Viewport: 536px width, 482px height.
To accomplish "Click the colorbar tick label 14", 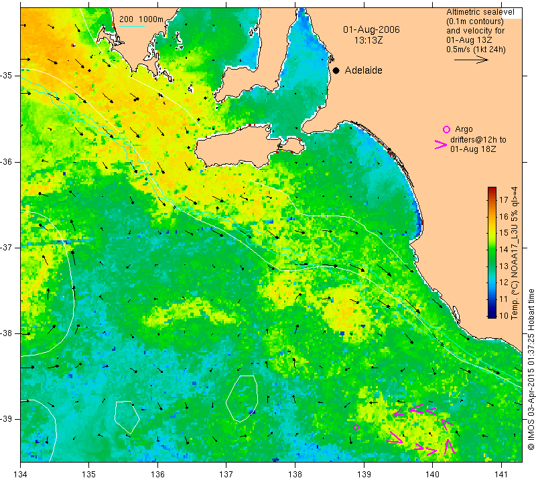I will coord(504,249).
